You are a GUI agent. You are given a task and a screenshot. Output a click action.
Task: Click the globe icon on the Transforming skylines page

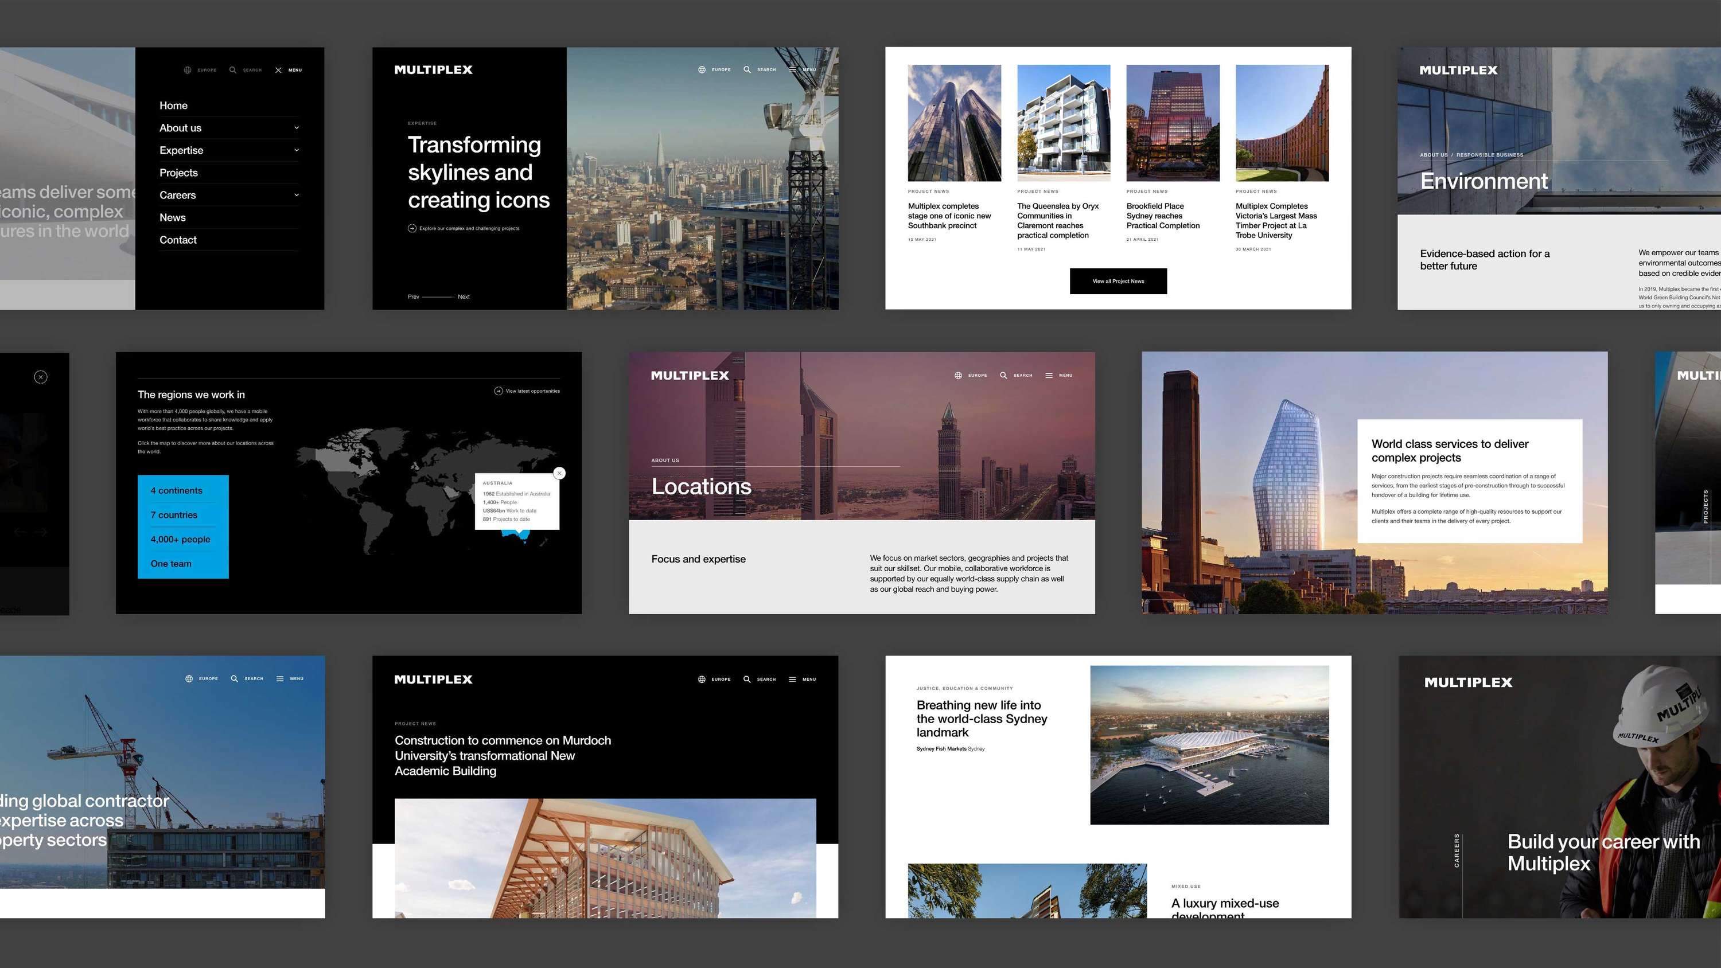[x=702, y=69]
